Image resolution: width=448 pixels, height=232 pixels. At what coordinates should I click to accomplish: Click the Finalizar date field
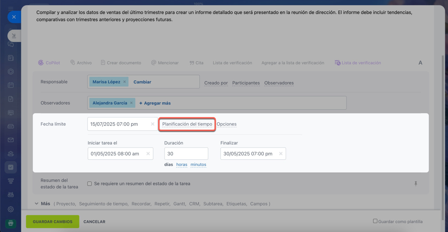click(x=253, y=153)
